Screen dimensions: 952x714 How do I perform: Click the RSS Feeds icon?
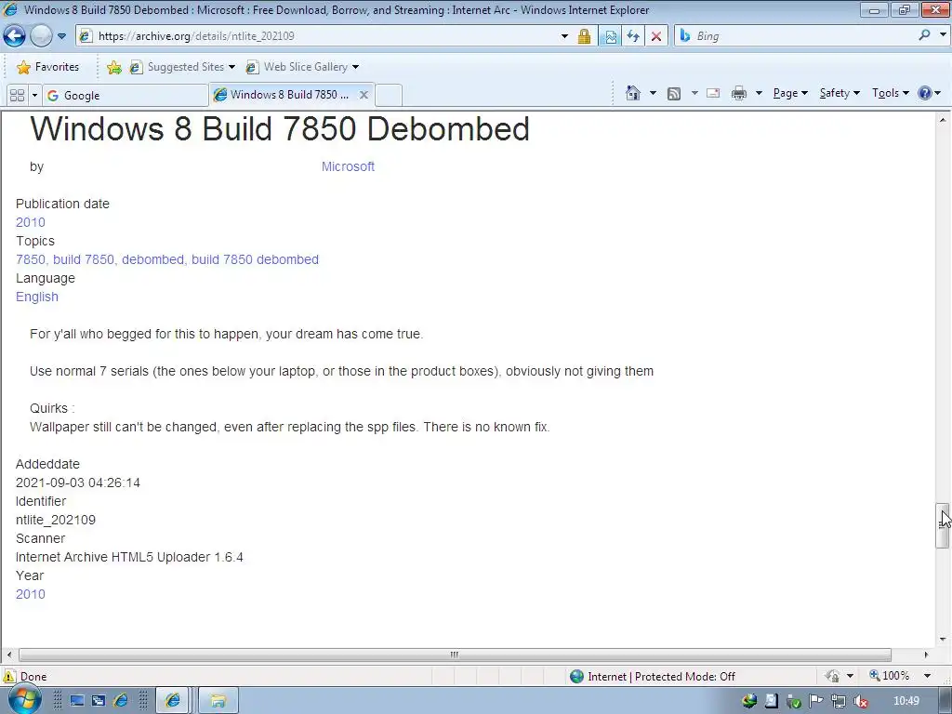coord(673,94)
